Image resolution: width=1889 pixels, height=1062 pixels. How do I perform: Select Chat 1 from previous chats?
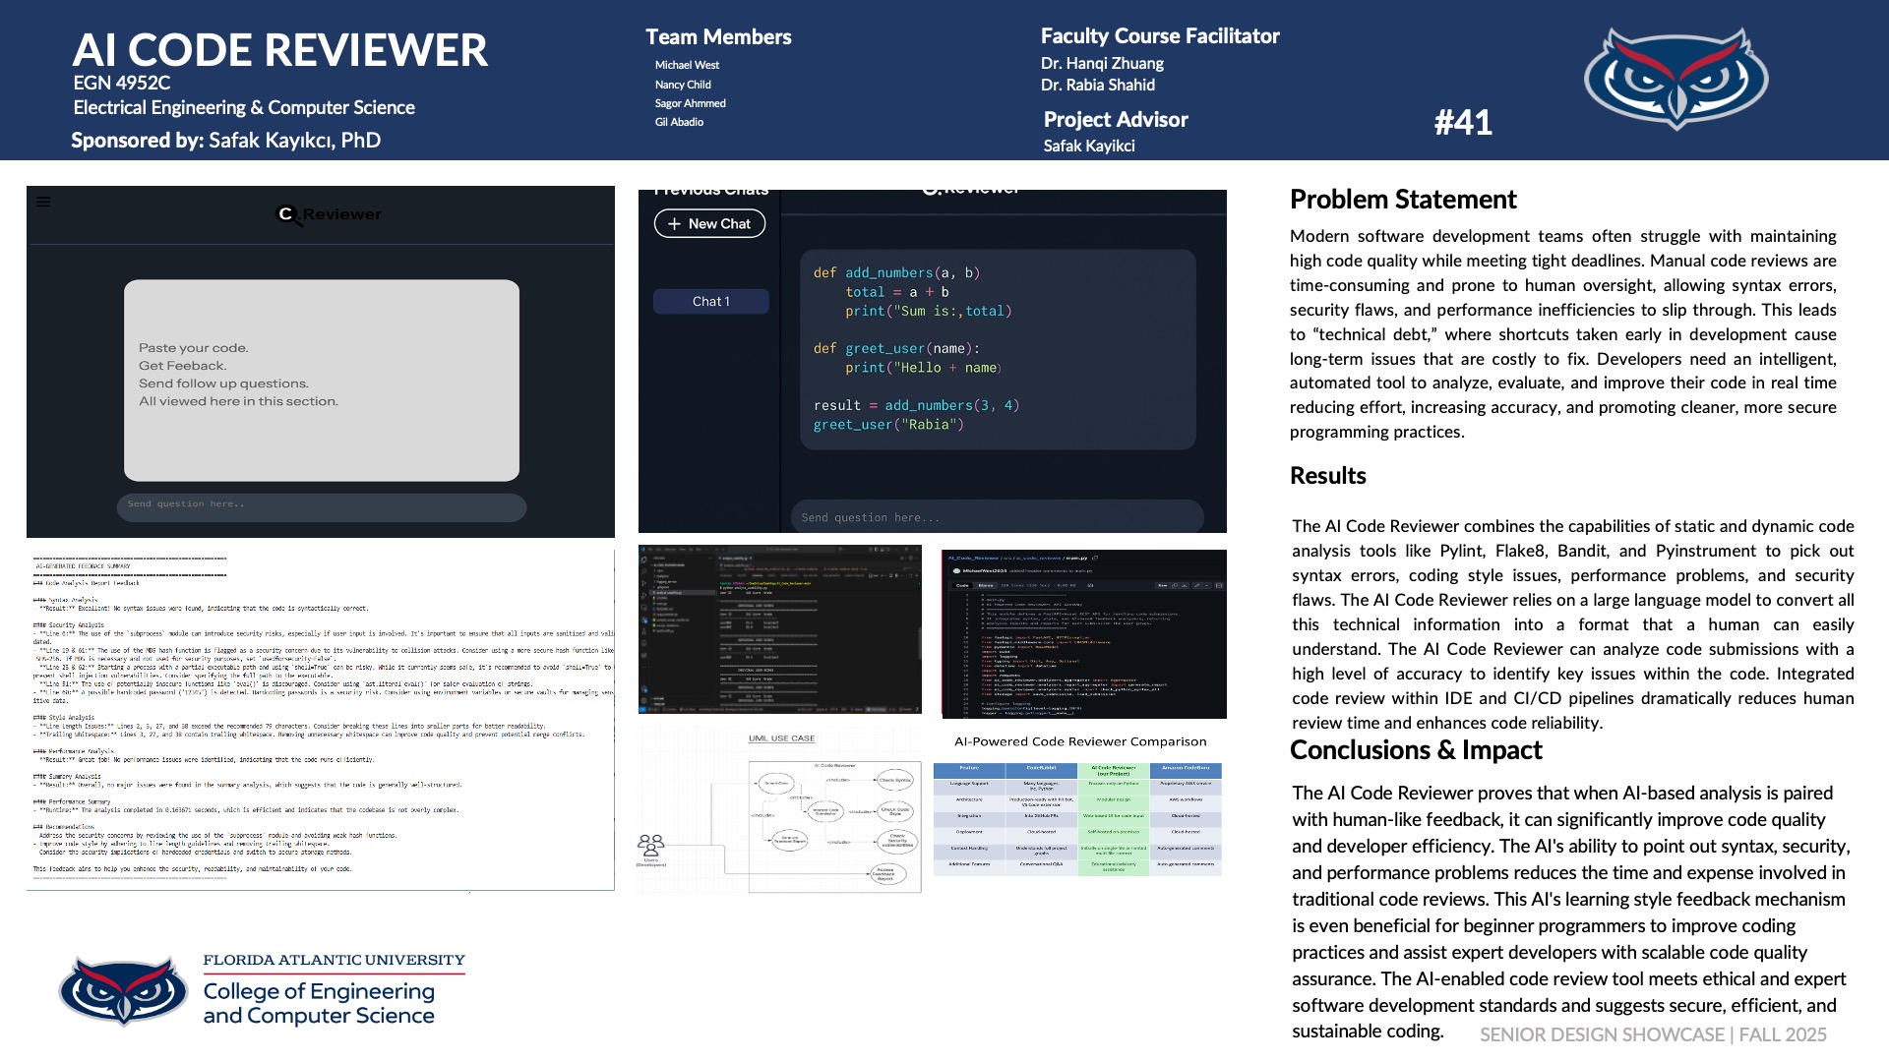click(710, 302)
